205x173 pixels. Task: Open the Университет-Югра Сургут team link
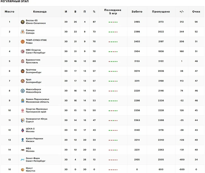(37, 120)
